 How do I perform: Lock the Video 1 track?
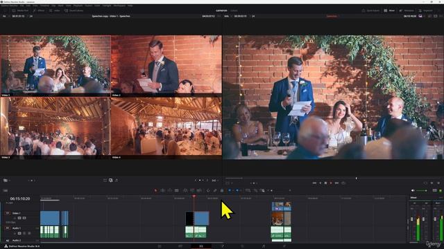point(15,218)
